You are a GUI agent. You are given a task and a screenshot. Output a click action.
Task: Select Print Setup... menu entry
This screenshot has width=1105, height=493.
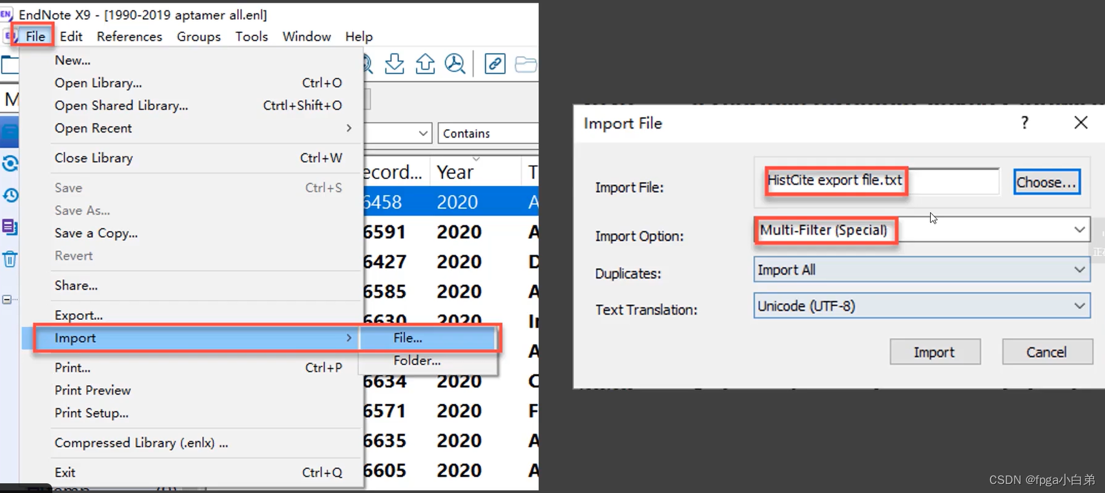192,413
